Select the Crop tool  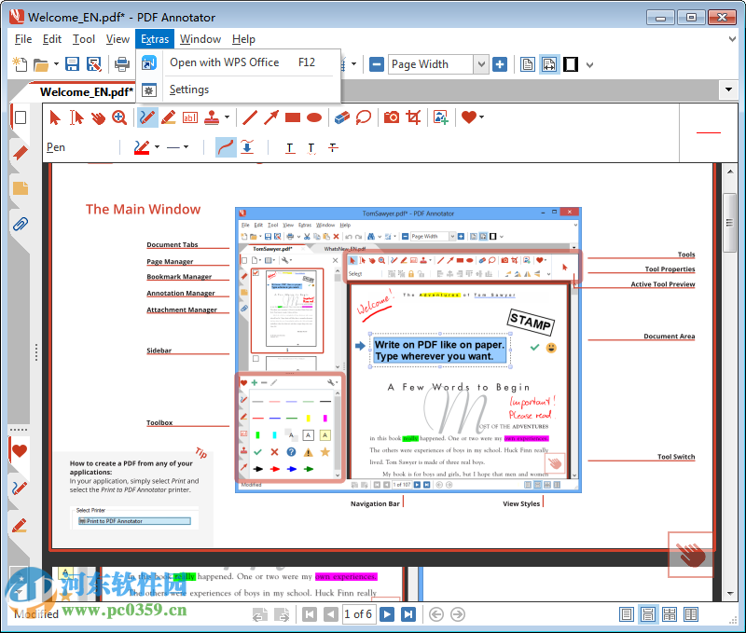pos(414,117)
